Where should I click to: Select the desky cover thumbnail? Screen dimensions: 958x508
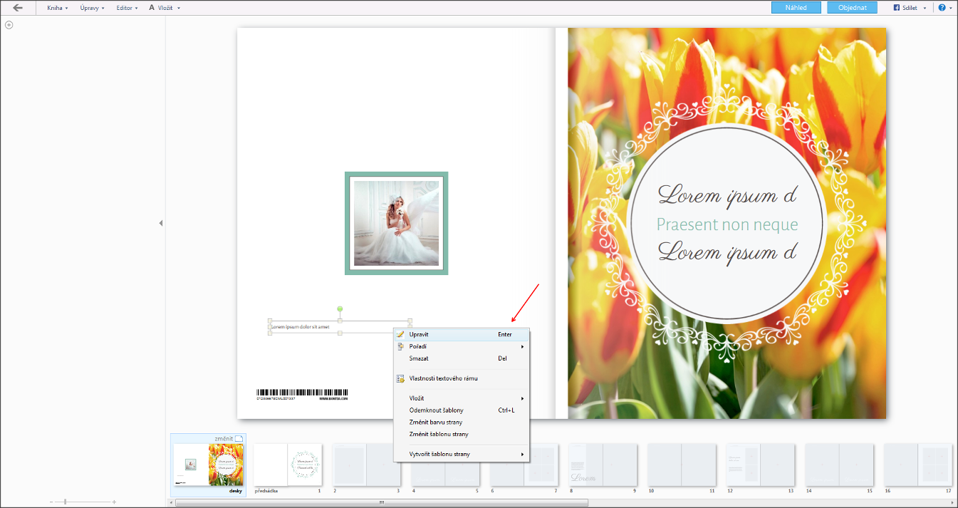tap(209, 465)
